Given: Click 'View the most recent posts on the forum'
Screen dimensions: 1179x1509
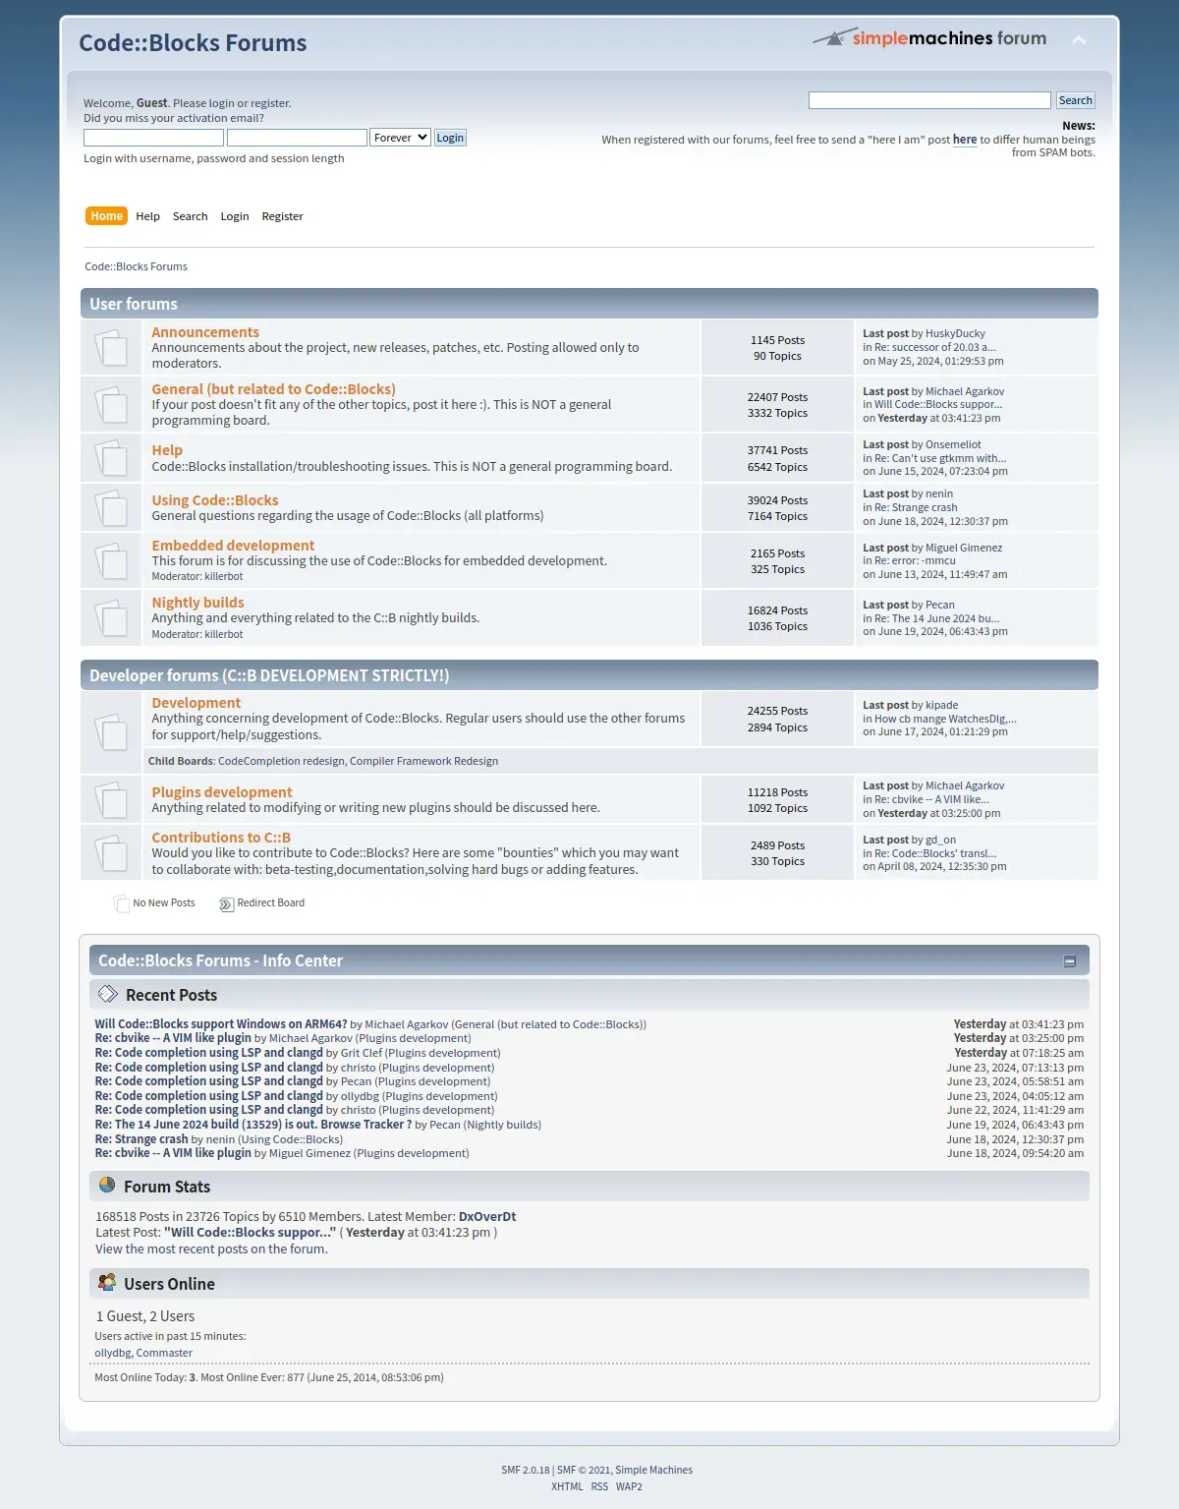Looking at the screenshot, I should [211, 1249].
